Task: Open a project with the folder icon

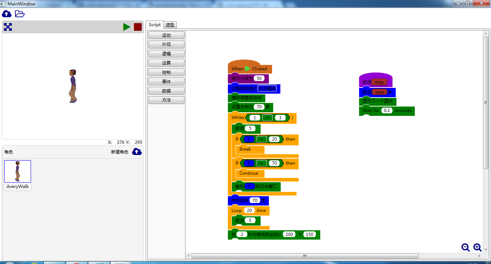Action: coord(19,14)
